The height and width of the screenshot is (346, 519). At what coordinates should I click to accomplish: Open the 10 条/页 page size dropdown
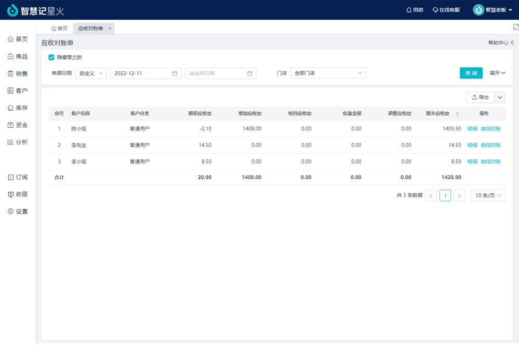tap(488, 195)
